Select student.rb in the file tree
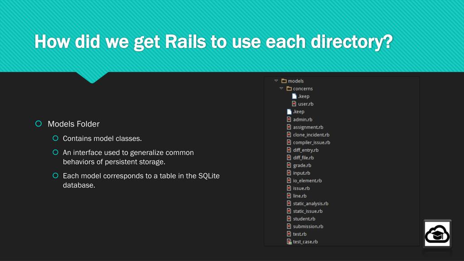 (304, 219)
